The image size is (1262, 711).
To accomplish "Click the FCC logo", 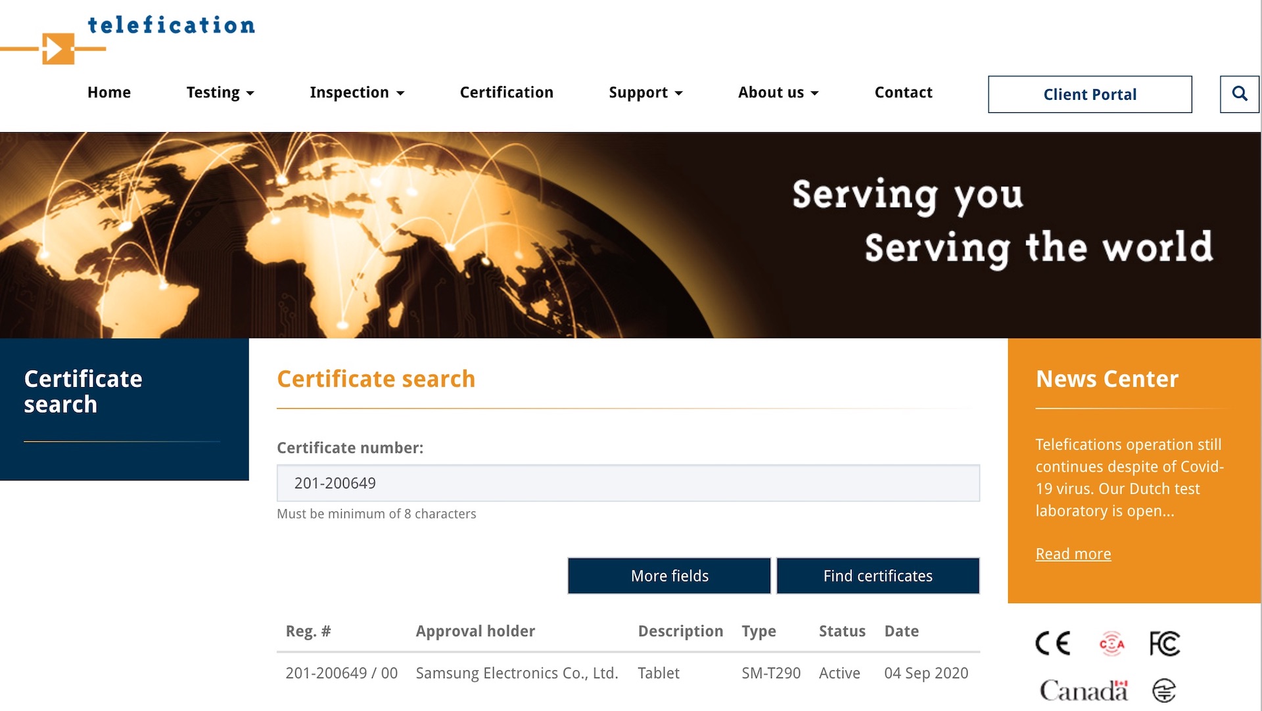I will (x=1164, y=643).
